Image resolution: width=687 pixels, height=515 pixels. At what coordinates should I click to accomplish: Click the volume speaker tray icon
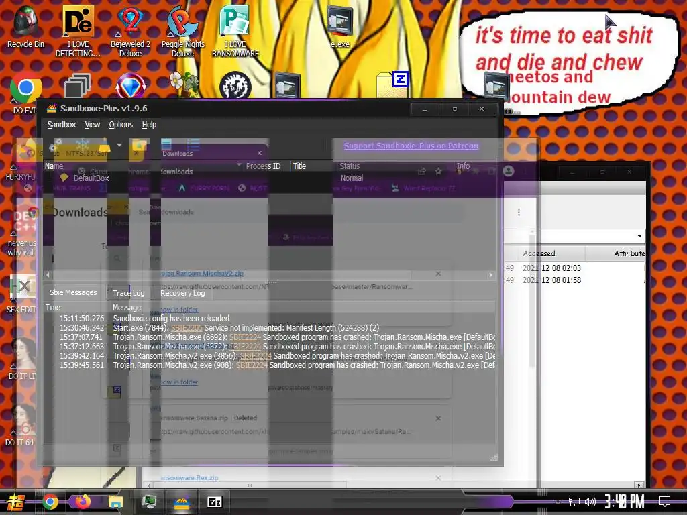click(x=590, y=502)
